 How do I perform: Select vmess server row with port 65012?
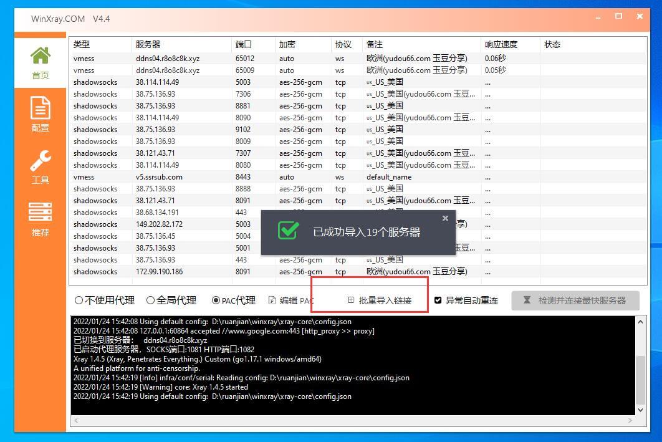click(x=358, y=58)
